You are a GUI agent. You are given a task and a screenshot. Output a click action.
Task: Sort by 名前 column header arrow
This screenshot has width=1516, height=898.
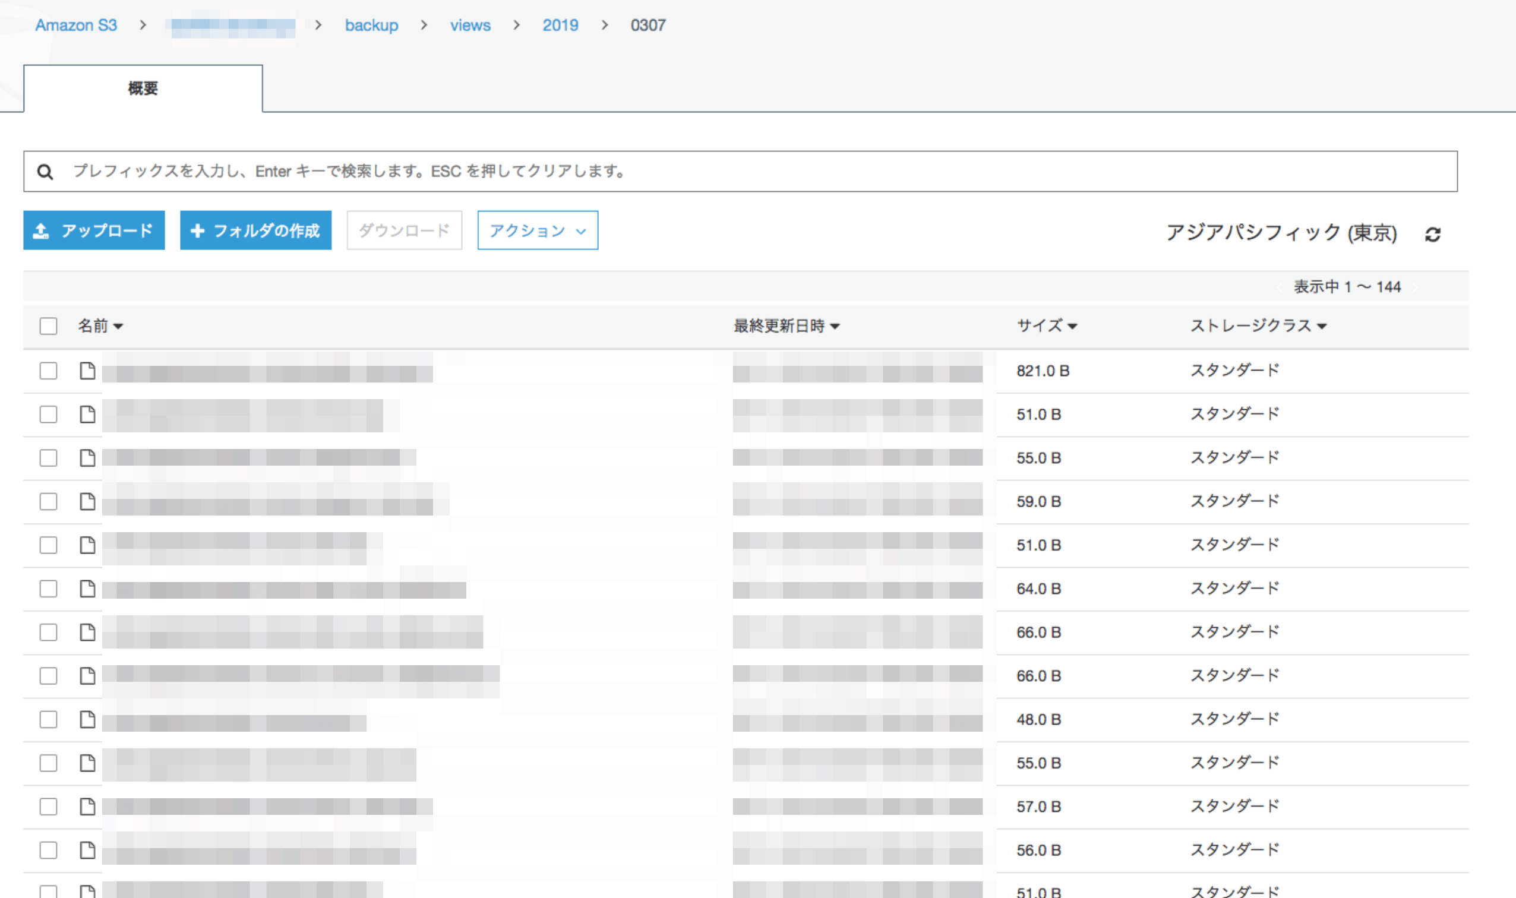coord(118,327)
